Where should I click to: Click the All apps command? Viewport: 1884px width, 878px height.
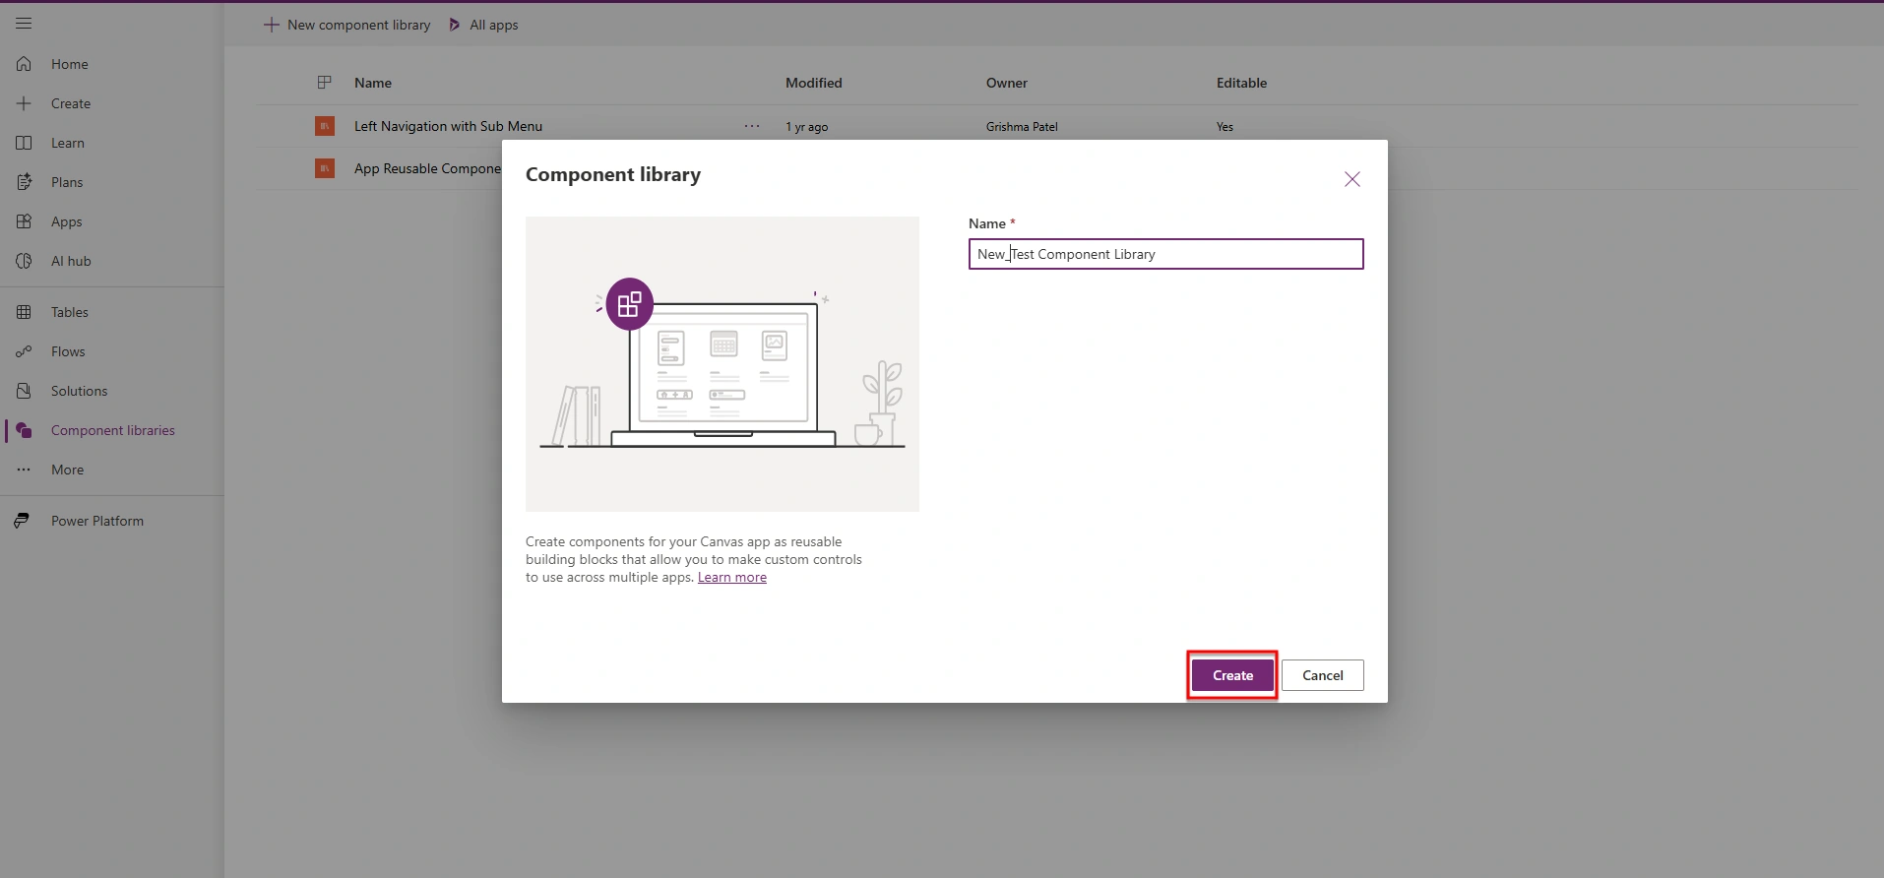[483, 25]
